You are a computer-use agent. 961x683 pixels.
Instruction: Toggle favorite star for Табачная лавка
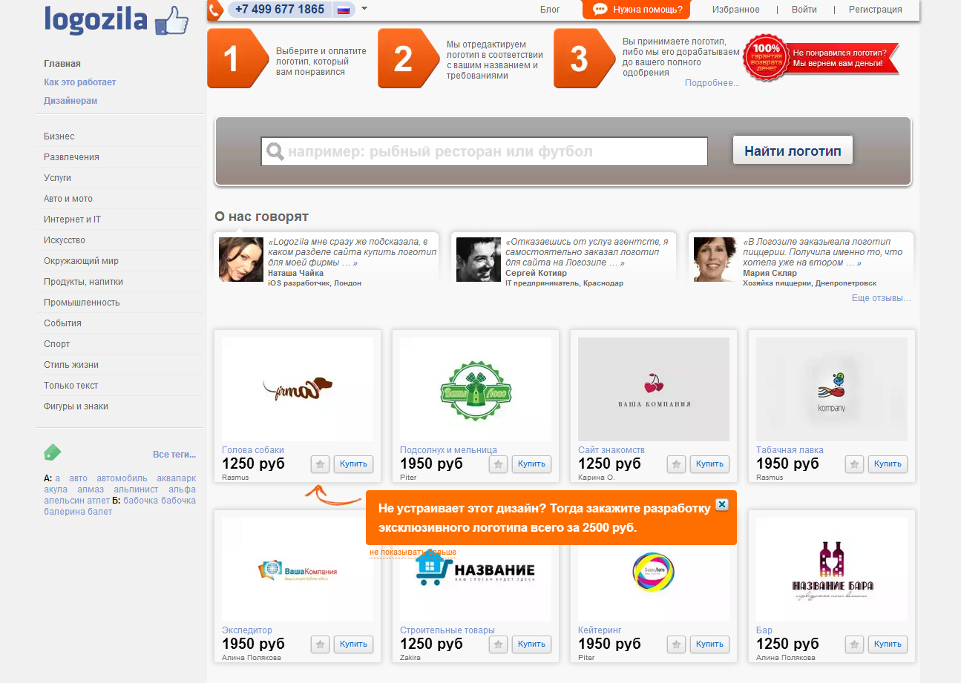pyautogui.click(x=854, y=464)
